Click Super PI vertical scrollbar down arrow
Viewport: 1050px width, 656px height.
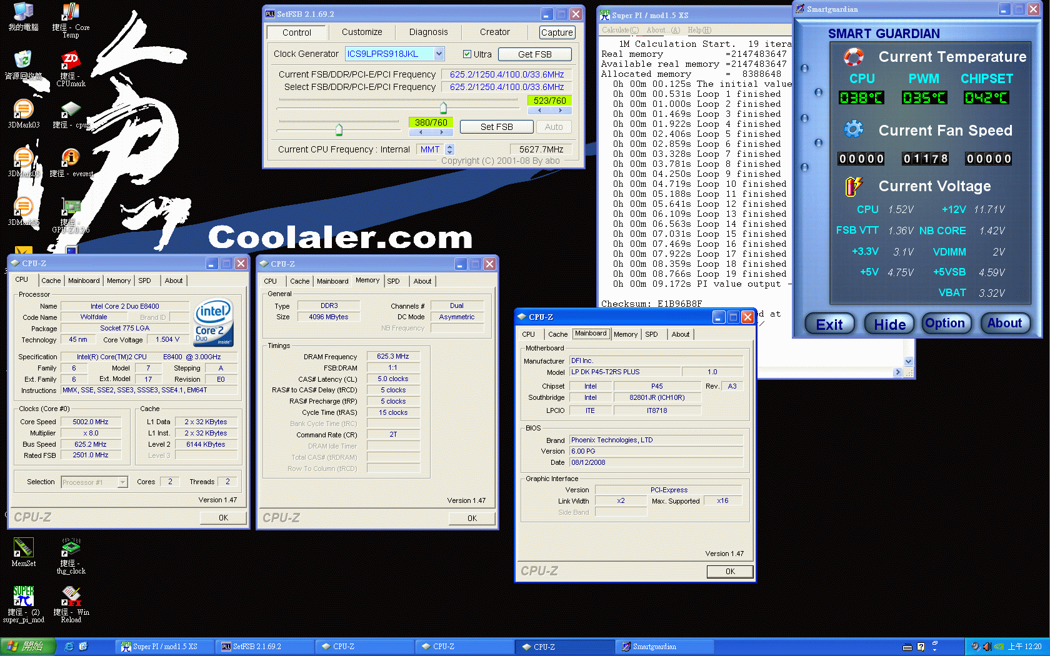(x=909, y=362)
